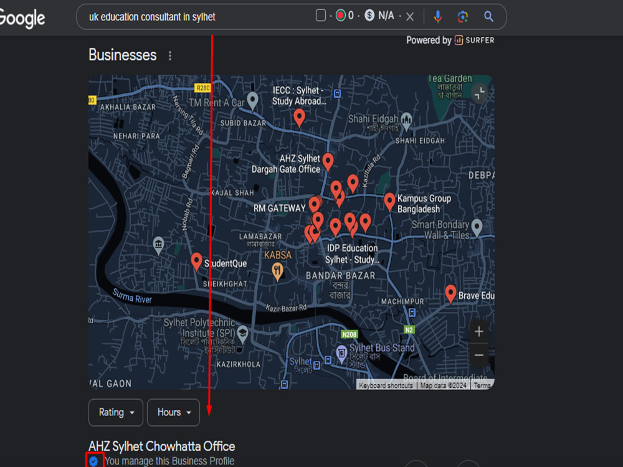Viewport: 623px width, 467px height.
Task: Click the museum marker near Nobab Rd
Action: (158, 245)
